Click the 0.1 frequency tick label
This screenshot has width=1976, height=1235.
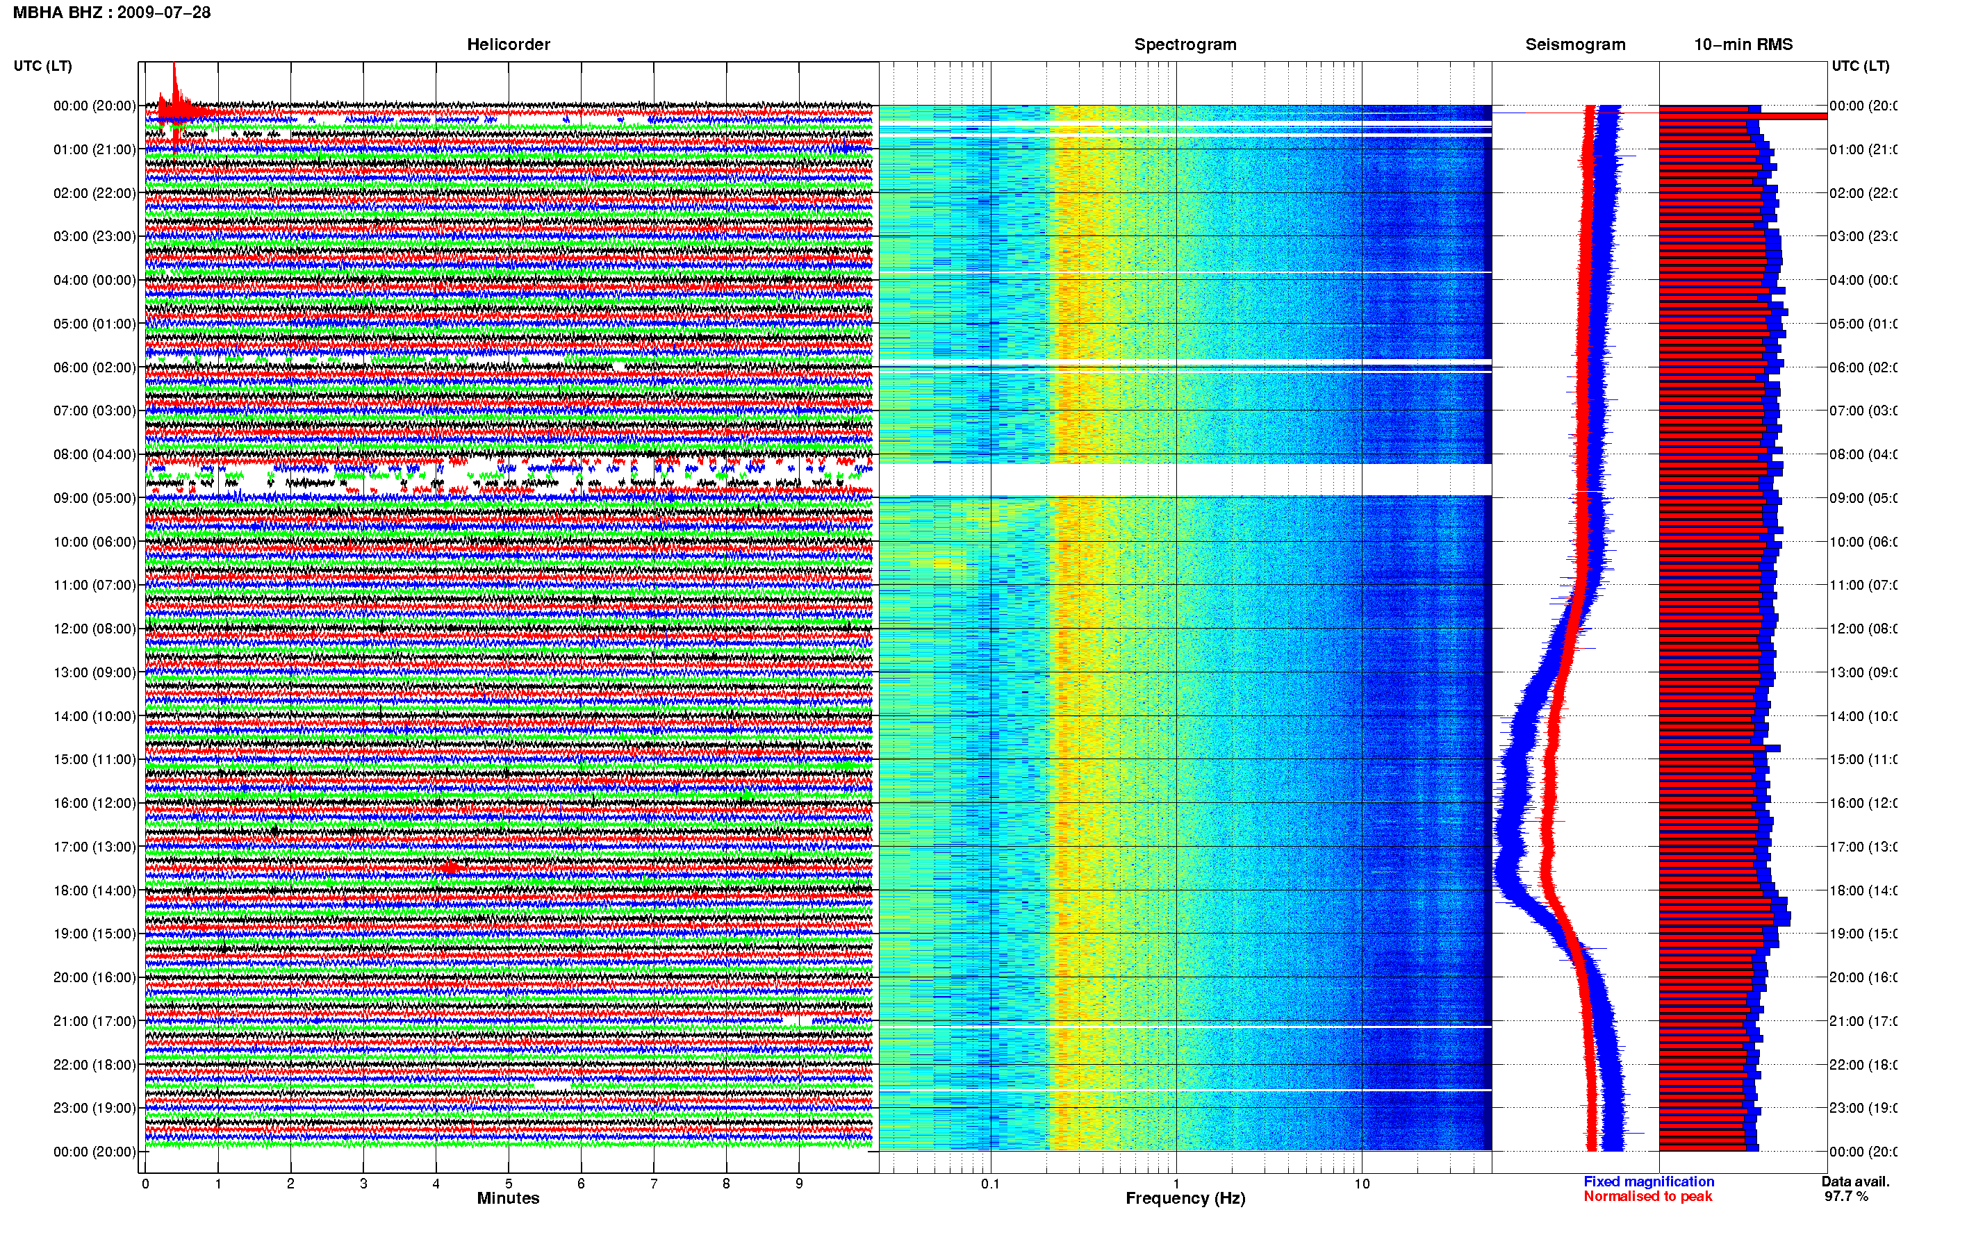click(990, 1184)
